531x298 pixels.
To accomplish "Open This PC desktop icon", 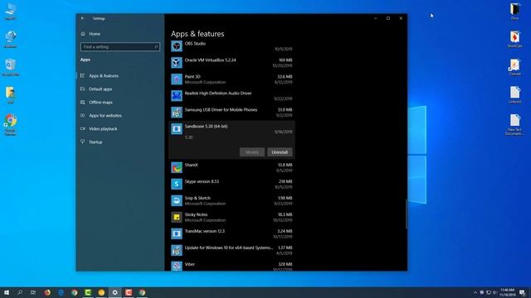I will coord(11,11).
